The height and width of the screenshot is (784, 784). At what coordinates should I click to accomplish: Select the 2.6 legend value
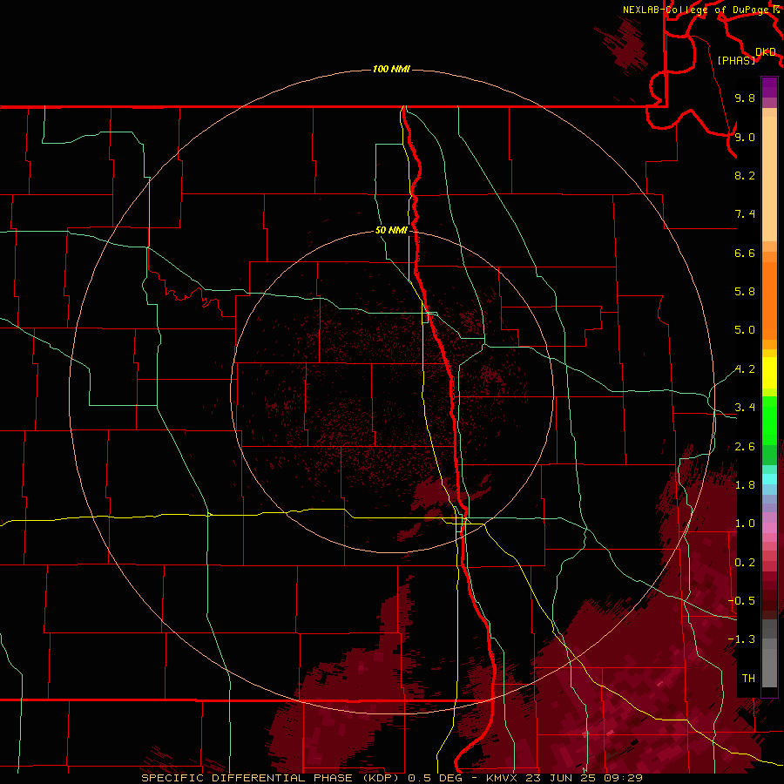[745, 447]
